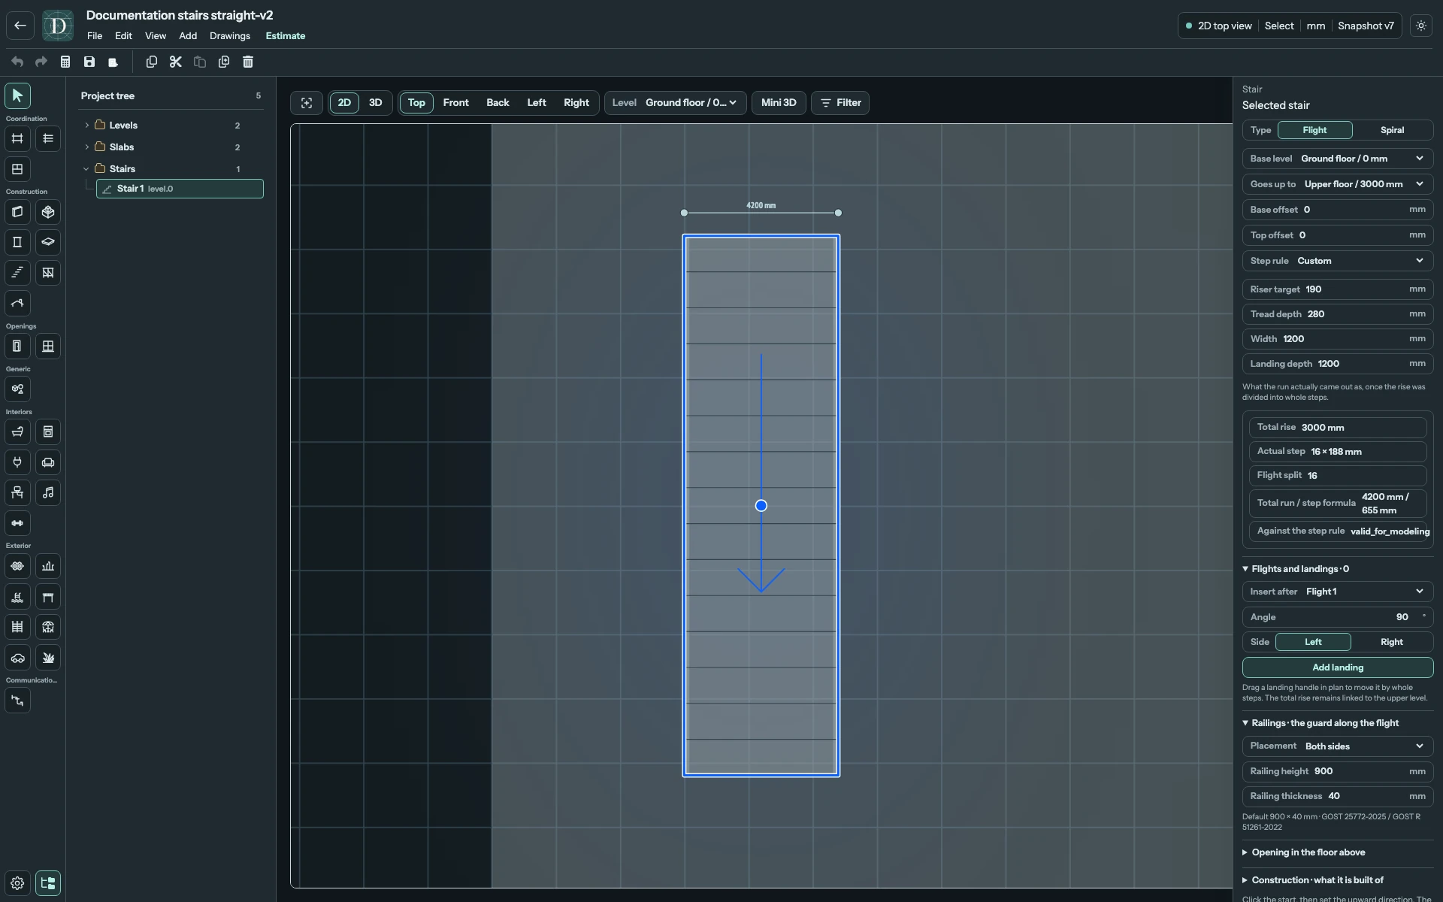Select the Stairs tool in Construction
1443x902 pixels.
pos(17,273)
